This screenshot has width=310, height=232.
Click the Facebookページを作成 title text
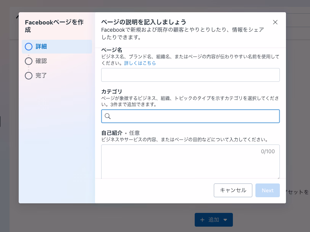click(x=54, y=26)
